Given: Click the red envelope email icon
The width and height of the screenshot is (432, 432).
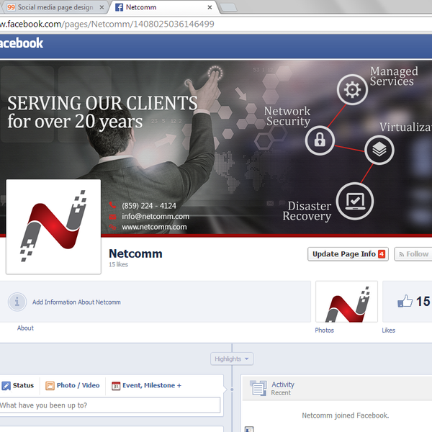Looking at the screenshot, I should 112,217.
